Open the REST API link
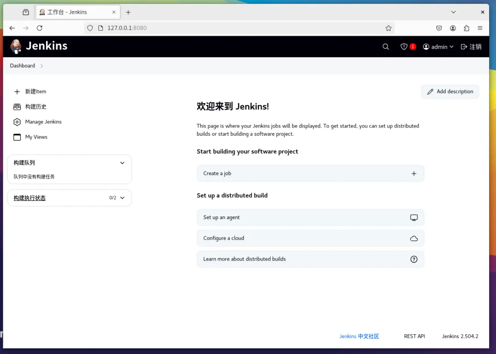 [x=414, y=336]
